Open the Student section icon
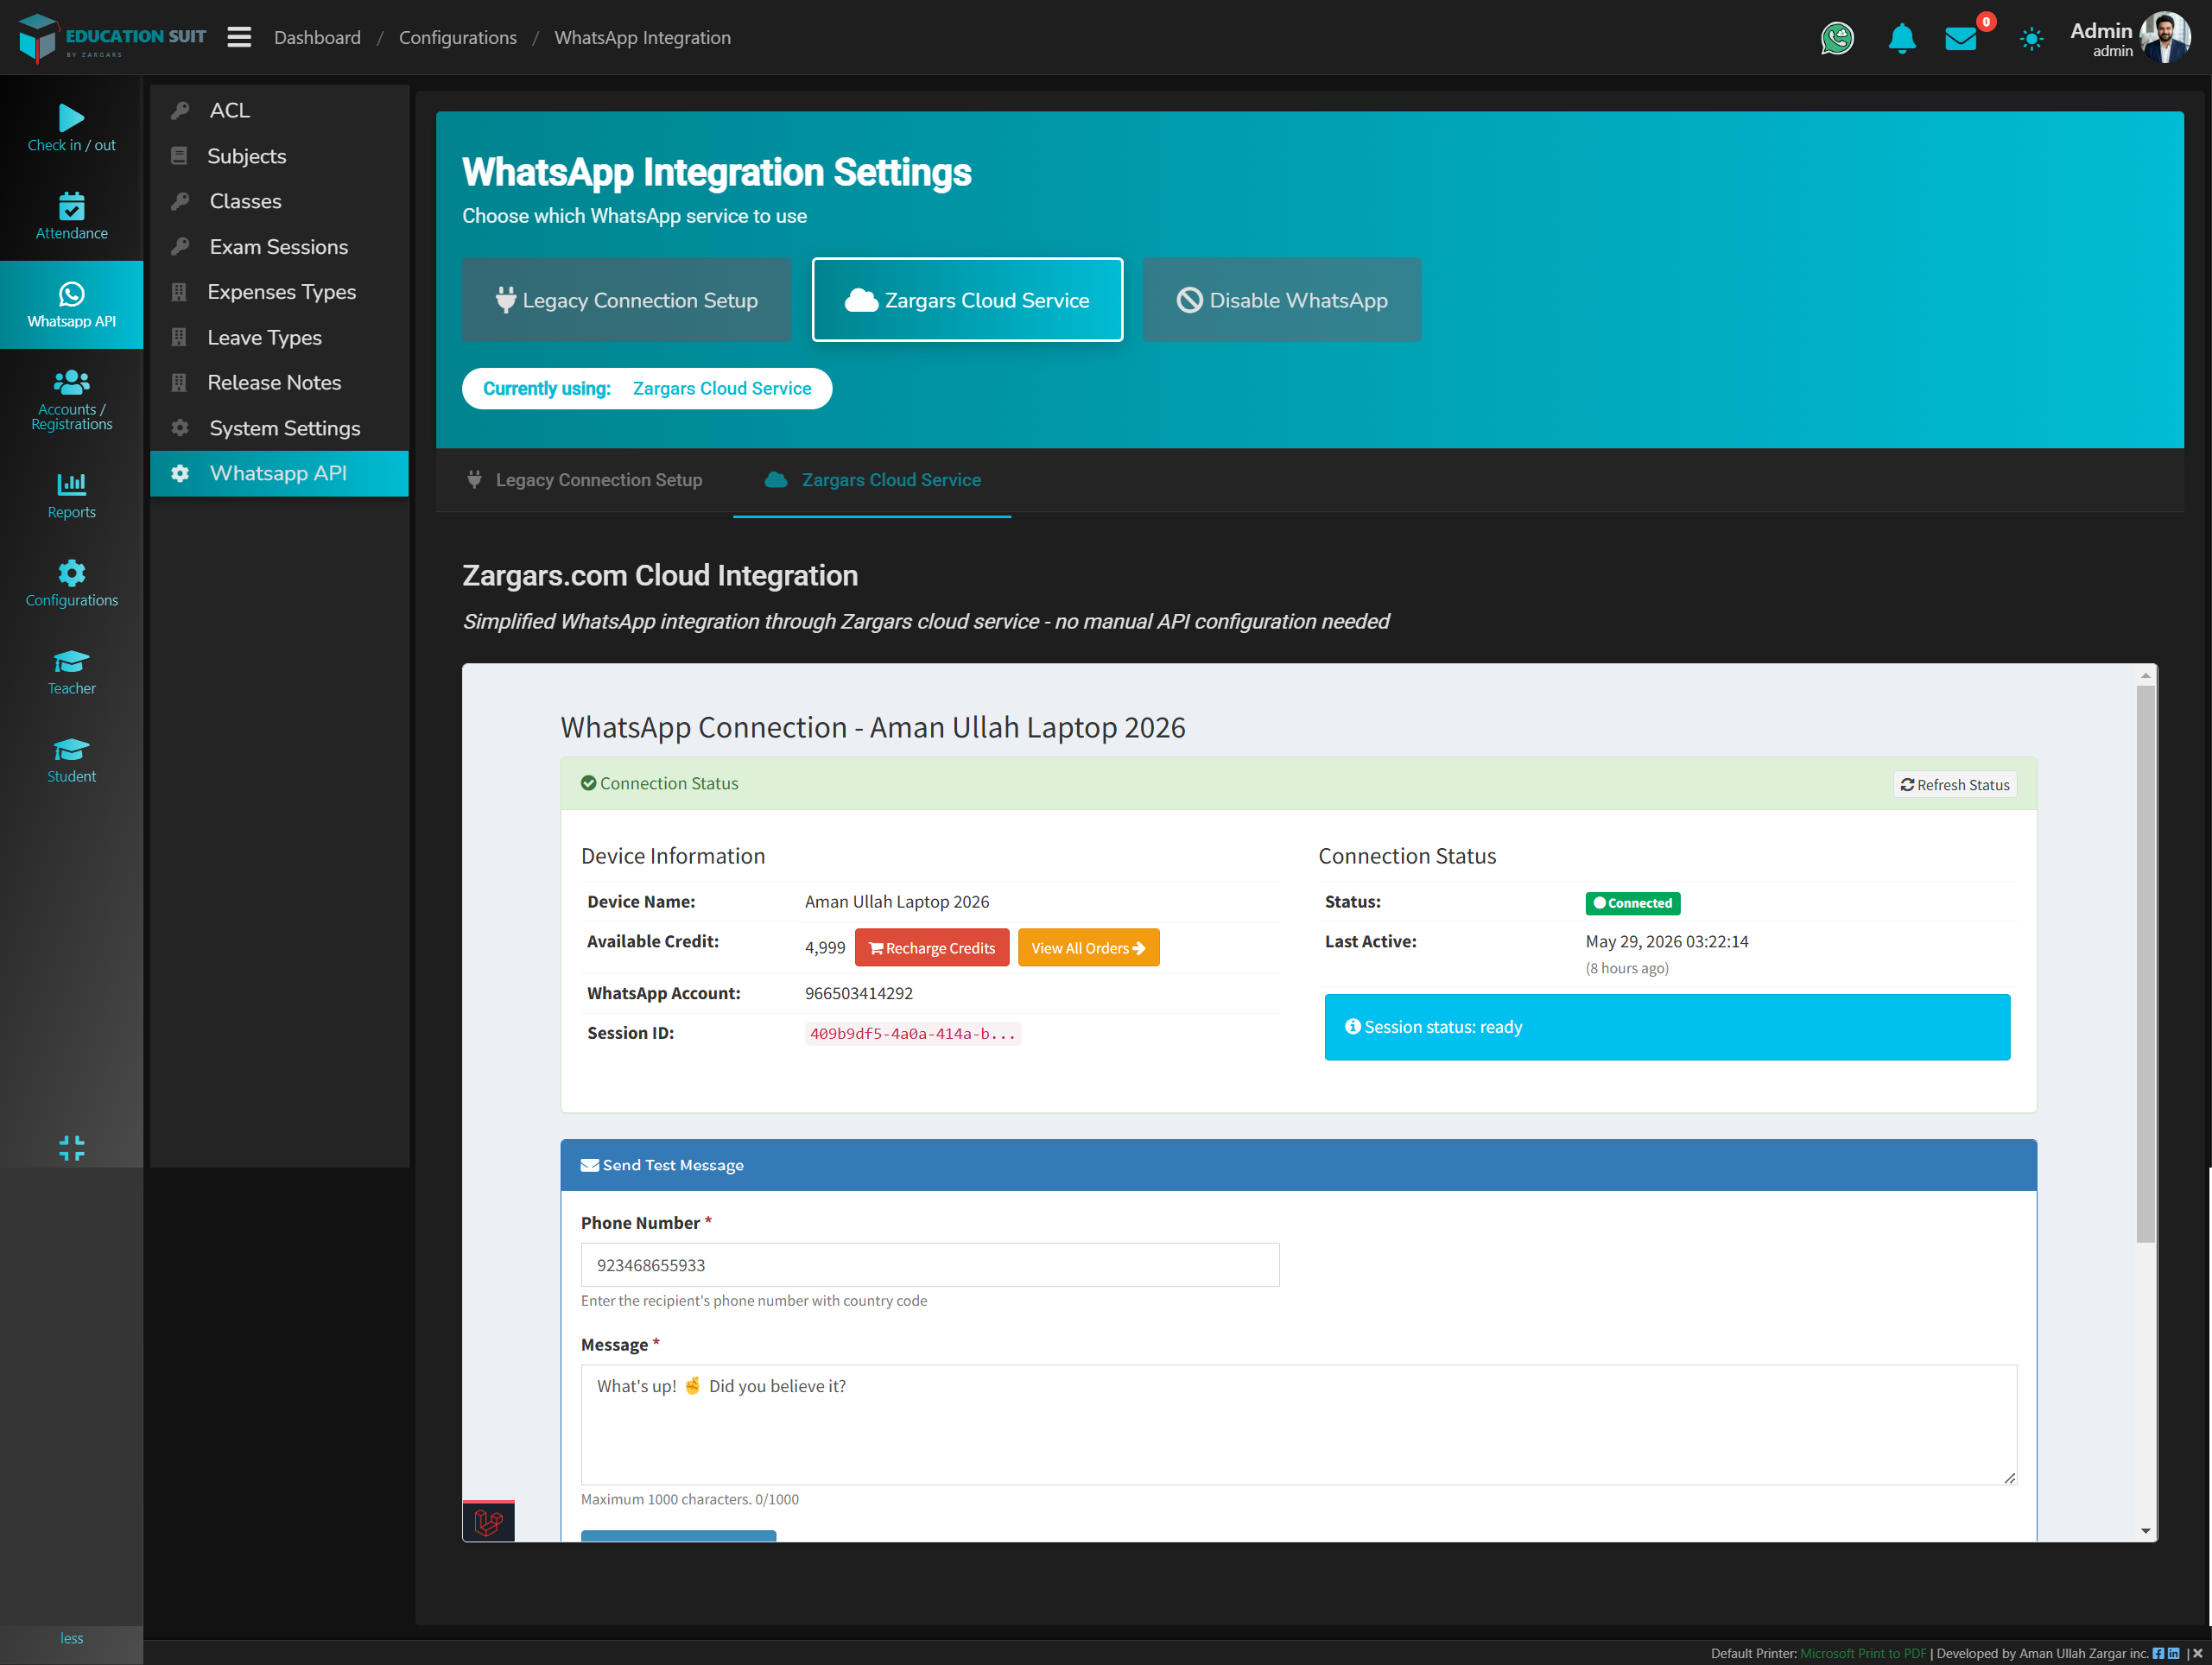2212x1665 pixels. coord(71,760)
